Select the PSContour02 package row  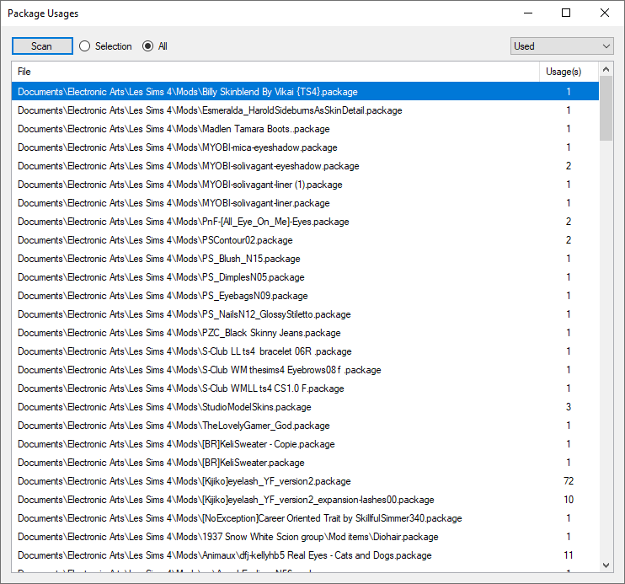[x=305, y=240]
